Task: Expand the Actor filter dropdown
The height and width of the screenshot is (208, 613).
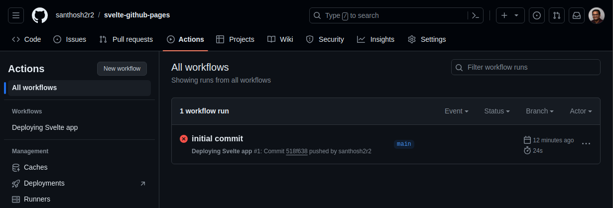Action: [581, 111]
